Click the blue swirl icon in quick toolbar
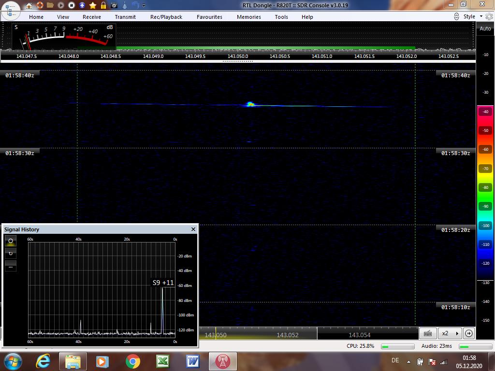 click(135, 5)
